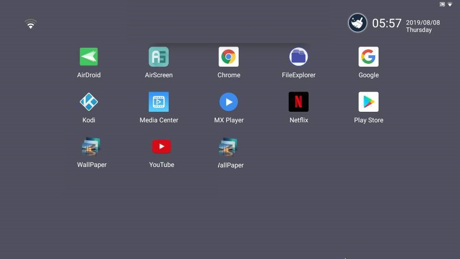
Task: Open the WallPaper app under AirDroid column
Action: 91,147
